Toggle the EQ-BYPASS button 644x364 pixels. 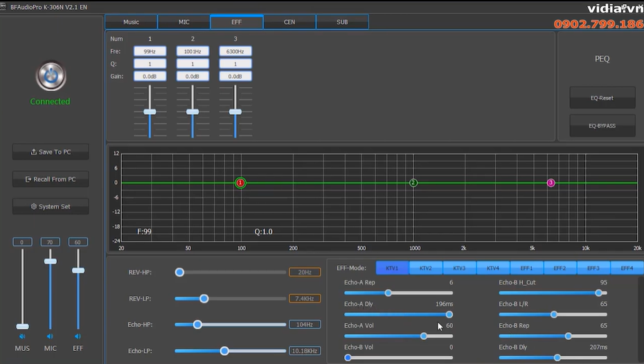tap(602, 126)
